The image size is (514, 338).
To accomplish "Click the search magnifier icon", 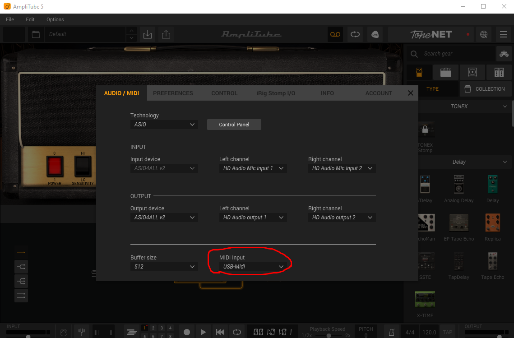I will click(x=414, y=54).
